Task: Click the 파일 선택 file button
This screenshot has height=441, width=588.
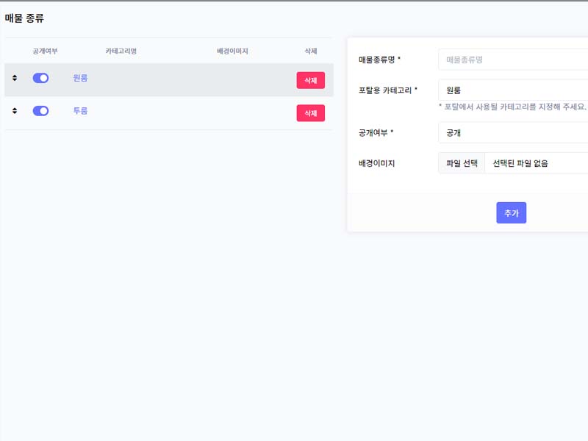Action: click(462, 163)
